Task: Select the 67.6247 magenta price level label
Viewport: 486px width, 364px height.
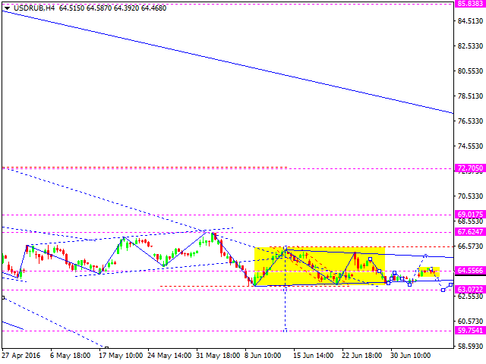Action: point(470,231)
